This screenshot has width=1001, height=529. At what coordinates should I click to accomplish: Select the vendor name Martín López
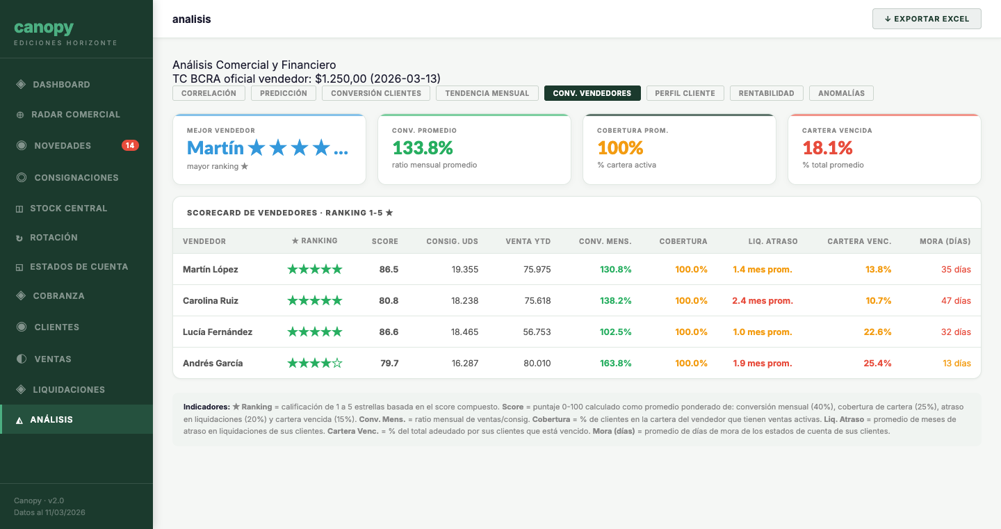point(211,269)
